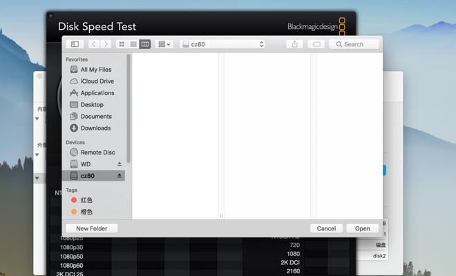Viewport: 456px width, 276px height.
Task: Eject the WD drive
Action: click(120, 164)
